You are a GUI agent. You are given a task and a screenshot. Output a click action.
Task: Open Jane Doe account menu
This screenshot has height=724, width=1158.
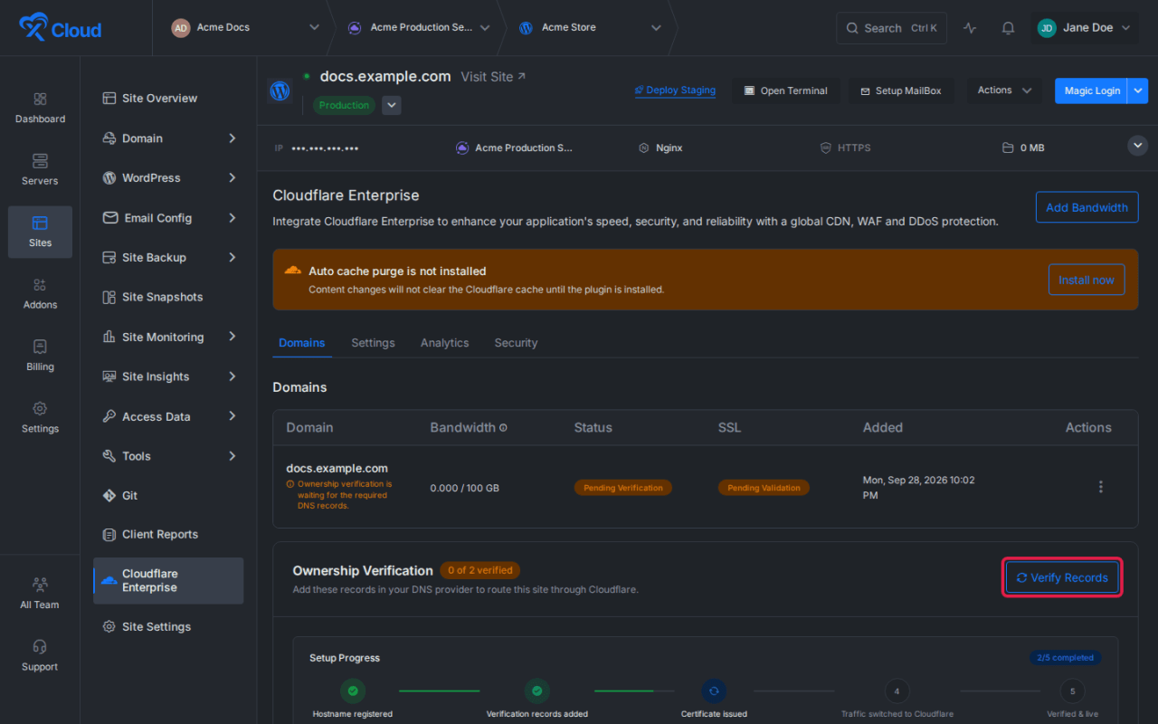[1085, 28]
